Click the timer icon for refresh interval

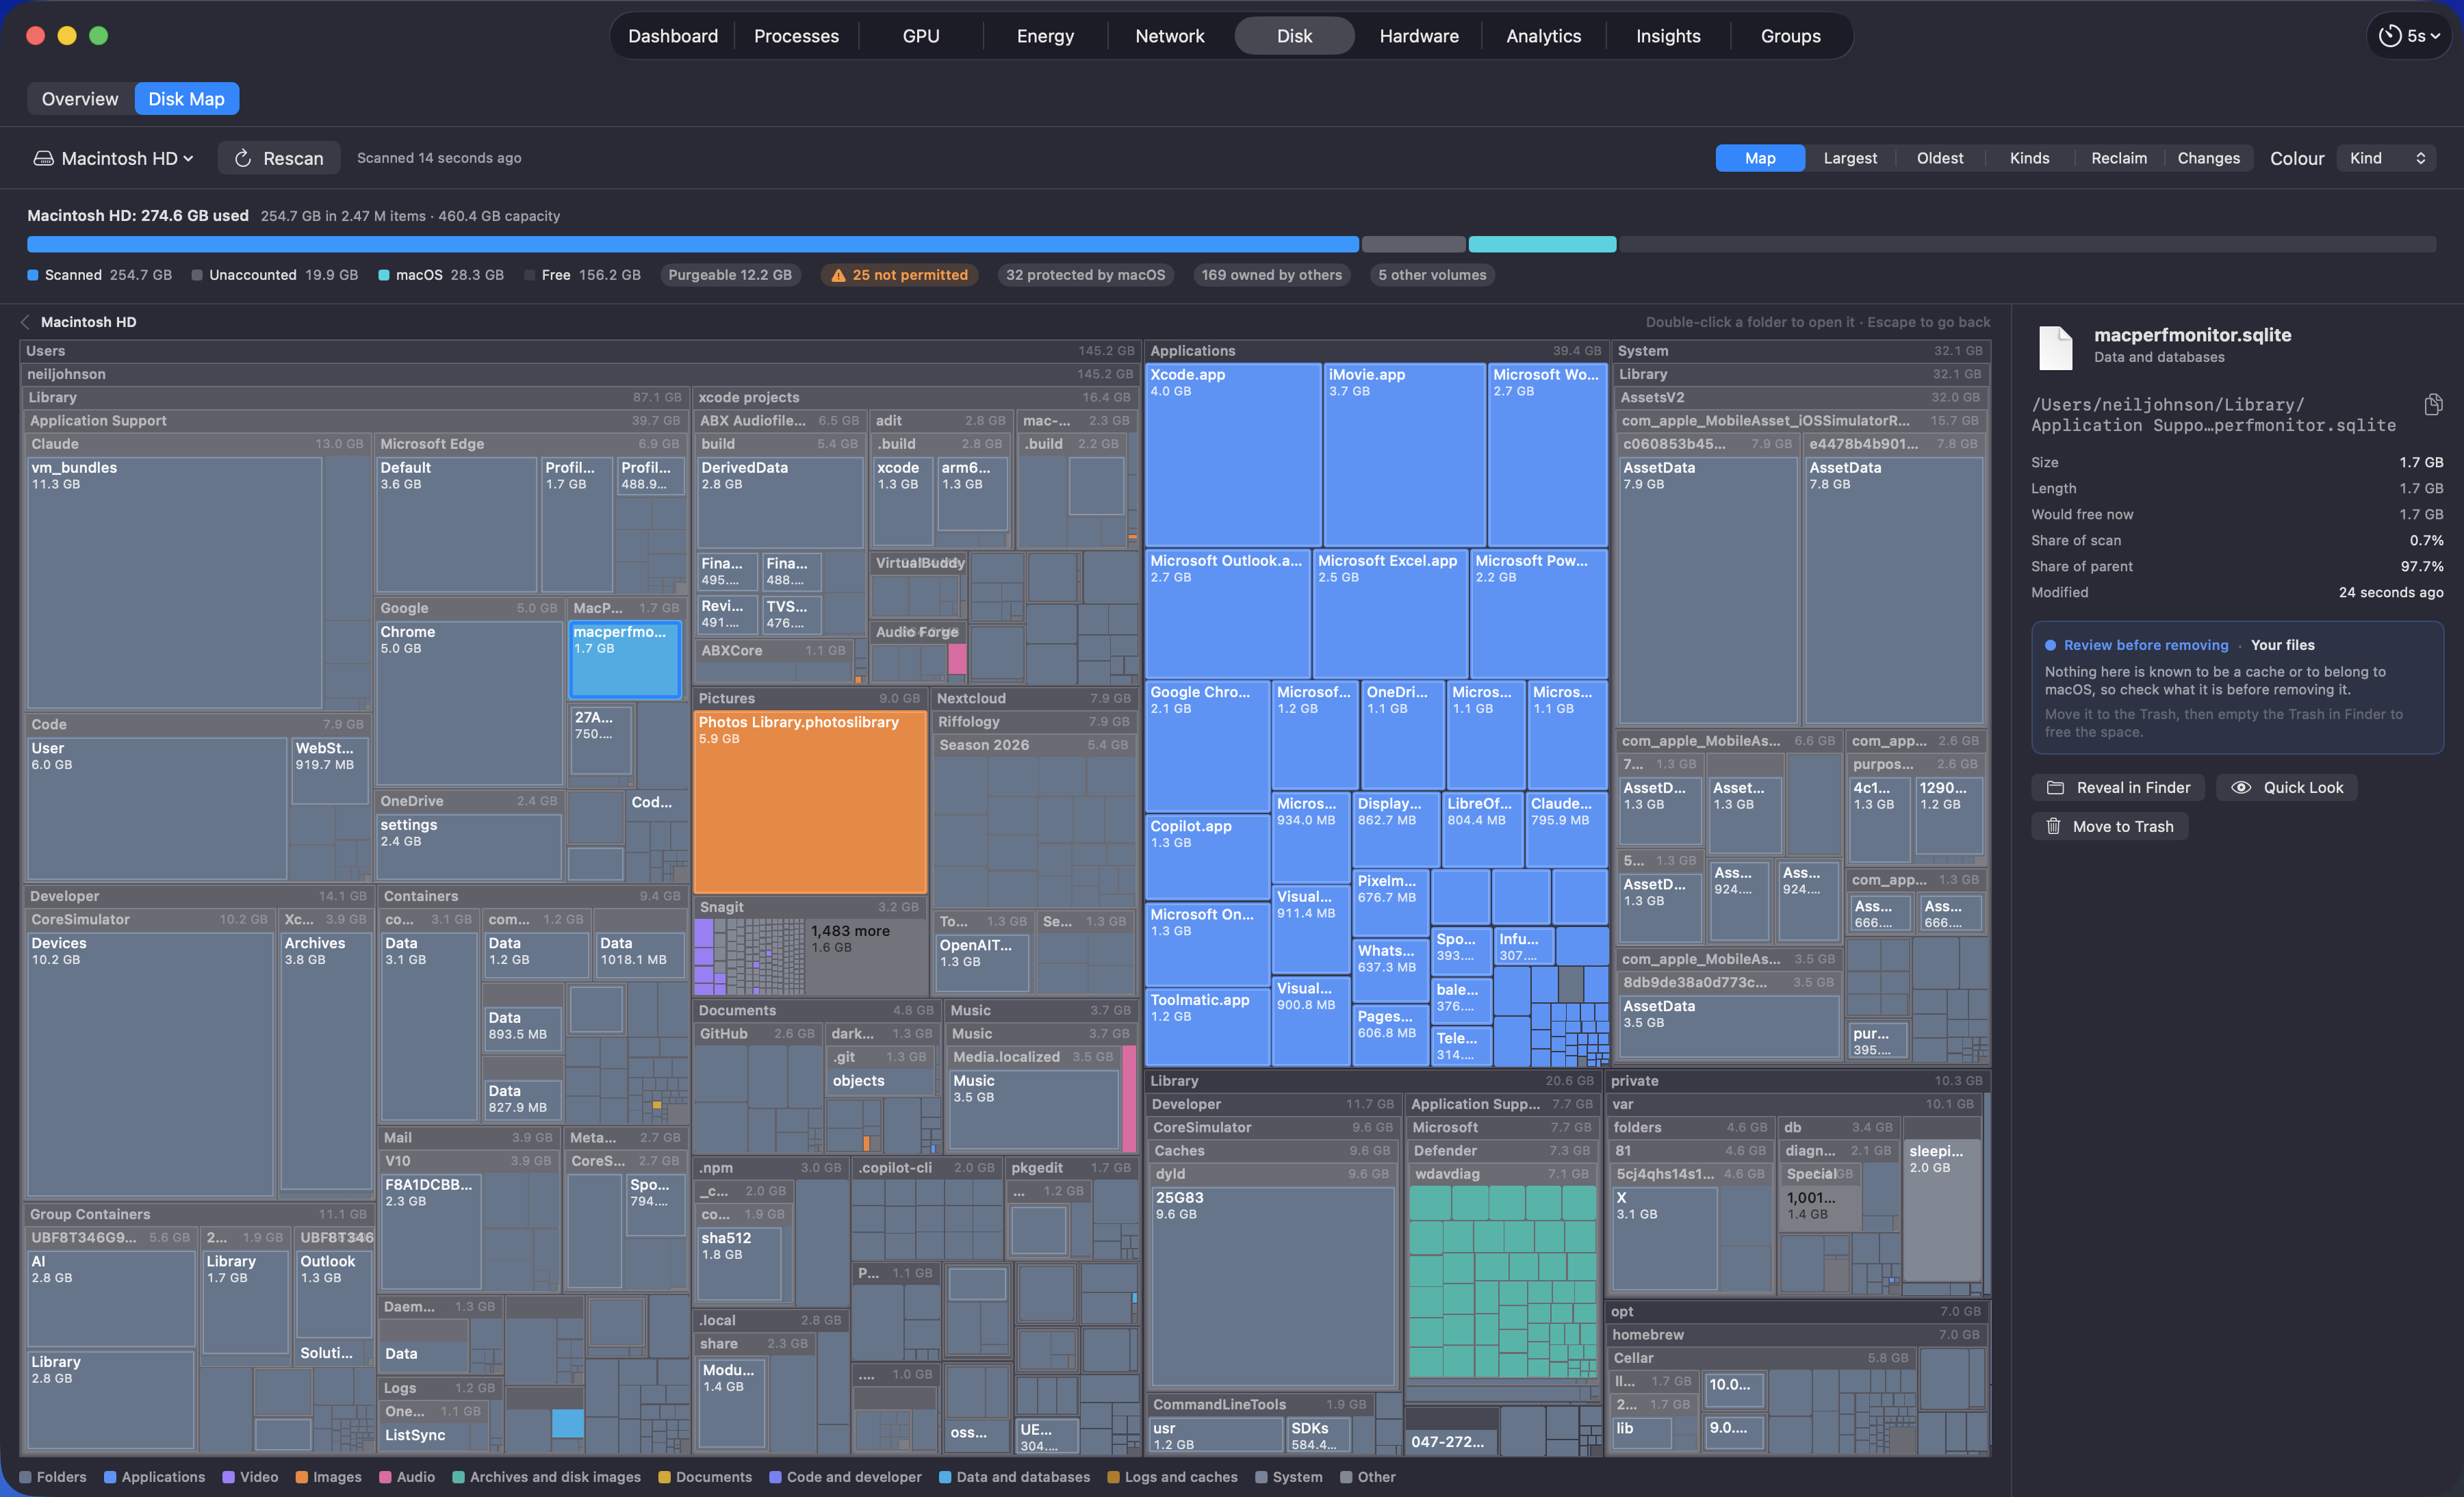2389,36
